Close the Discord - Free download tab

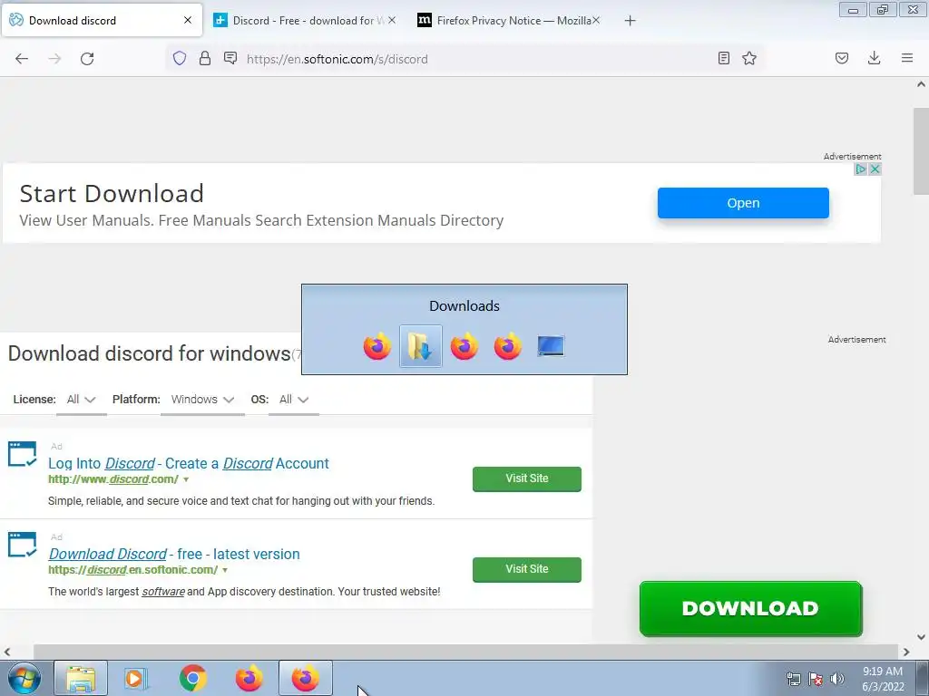392,20
